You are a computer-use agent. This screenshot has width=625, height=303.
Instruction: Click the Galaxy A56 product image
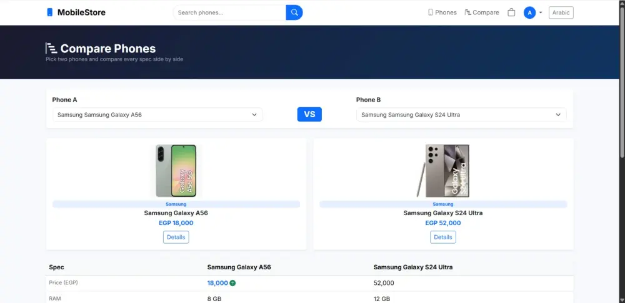pyautogui.click(x=176, y=171)
